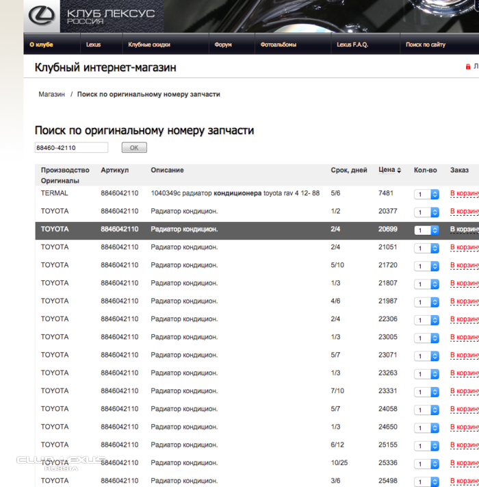
Task: Click delivery term 6/12 cell
Action: point(337,445)
